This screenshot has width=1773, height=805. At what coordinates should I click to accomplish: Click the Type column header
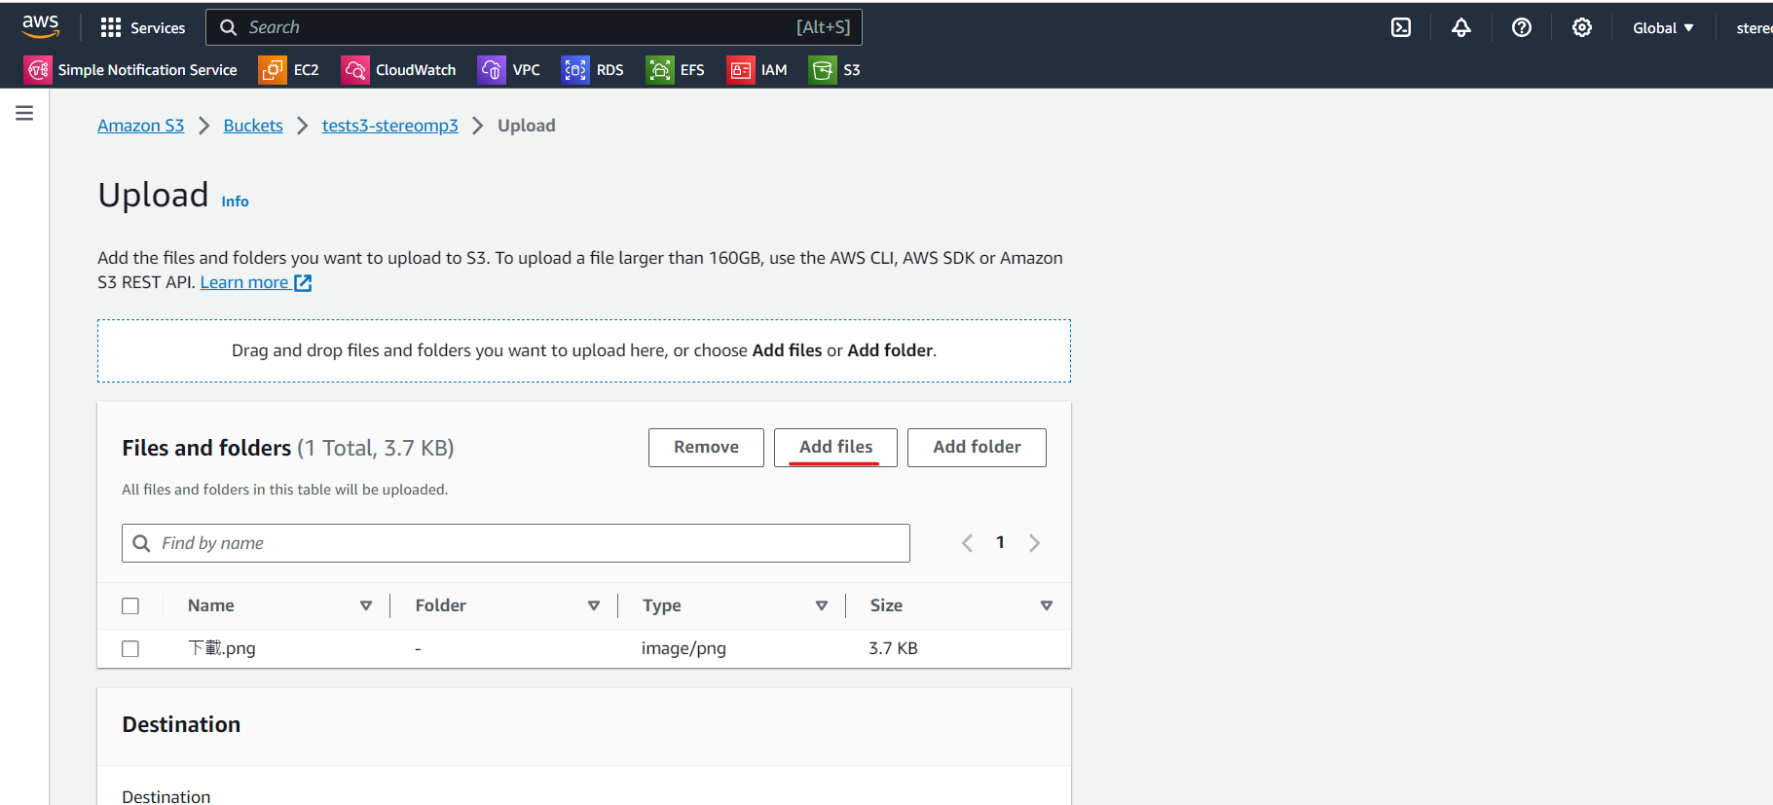(x=662, y=605)
